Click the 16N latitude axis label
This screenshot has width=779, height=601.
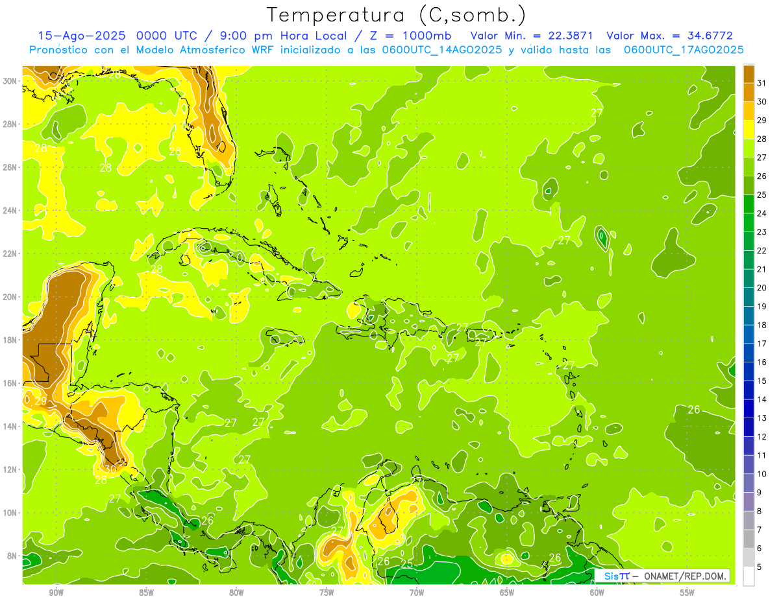[10, 383]
